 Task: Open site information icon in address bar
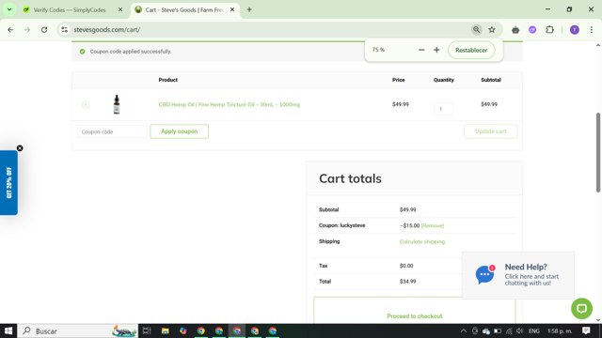[65, 29]
